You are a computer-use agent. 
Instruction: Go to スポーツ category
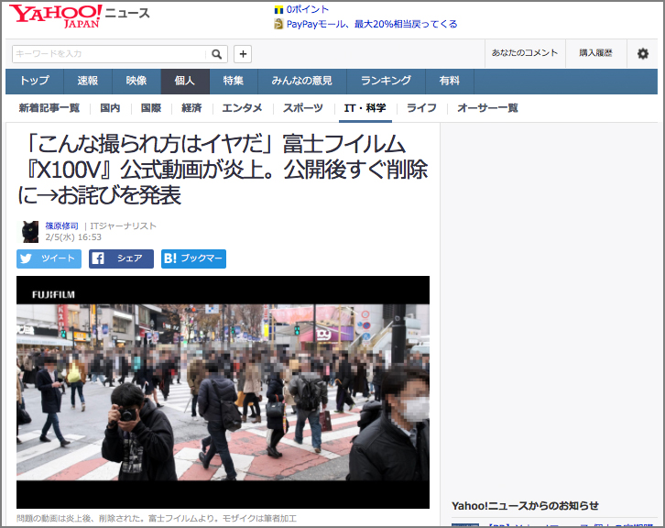(303, 108)
